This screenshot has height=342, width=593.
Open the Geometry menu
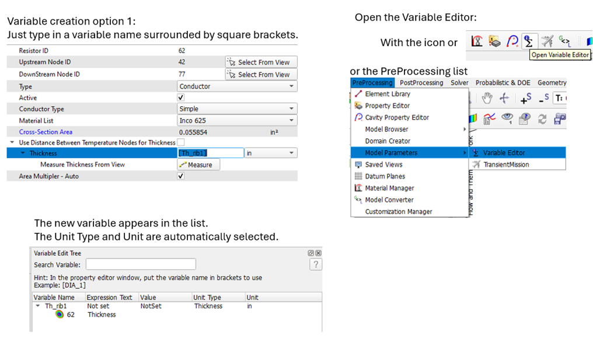click(x=552, y=82)
